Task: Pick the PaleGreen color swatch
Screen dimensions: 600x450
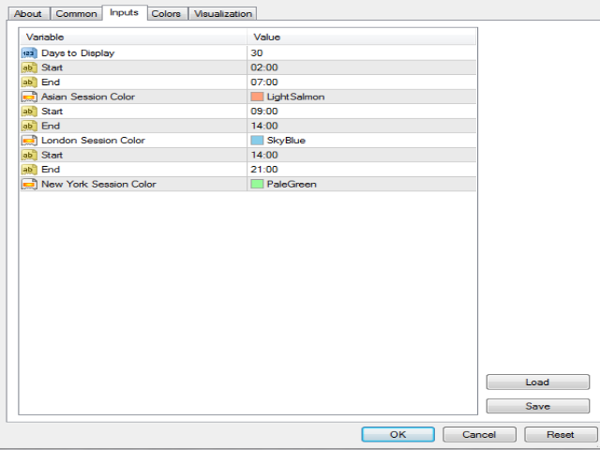Action: 257,184
